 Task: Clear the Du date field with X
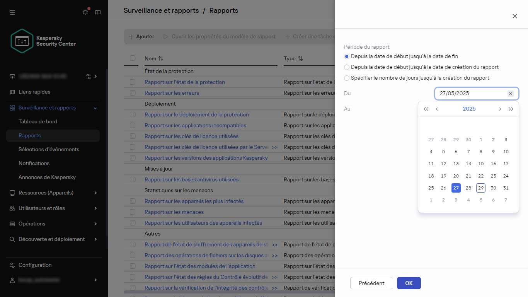click(510, 94)
